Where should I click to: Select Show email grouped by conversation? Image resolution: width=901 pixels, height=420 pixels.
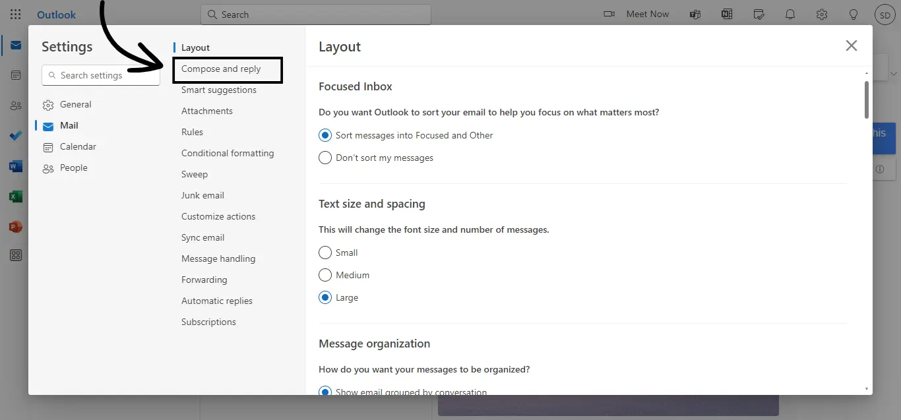[x=325, y=392]
